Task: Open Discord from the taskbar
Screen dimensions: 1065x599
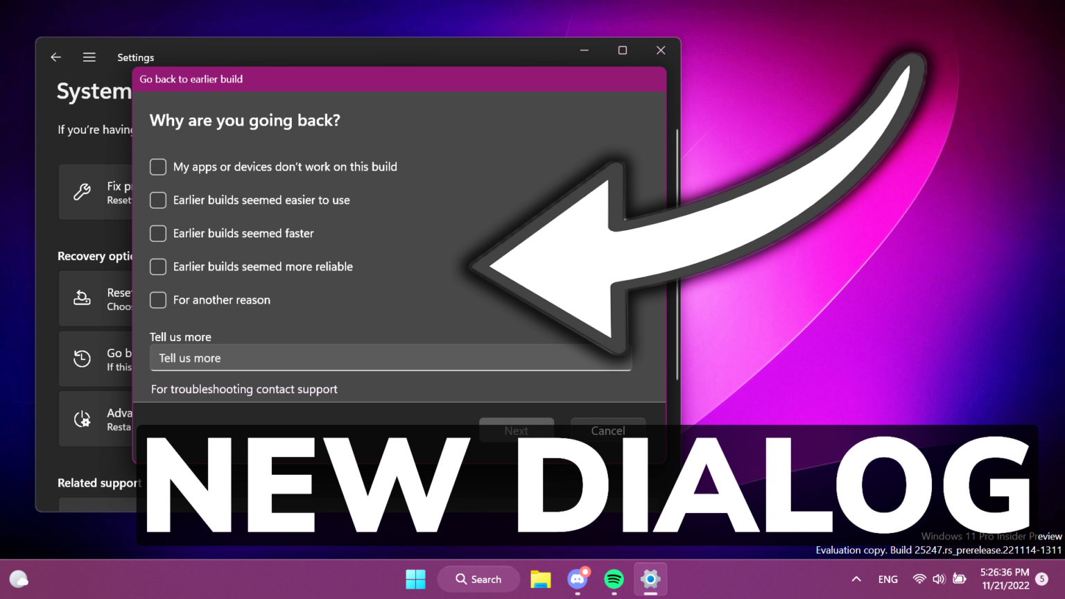Action: [578, 579]
